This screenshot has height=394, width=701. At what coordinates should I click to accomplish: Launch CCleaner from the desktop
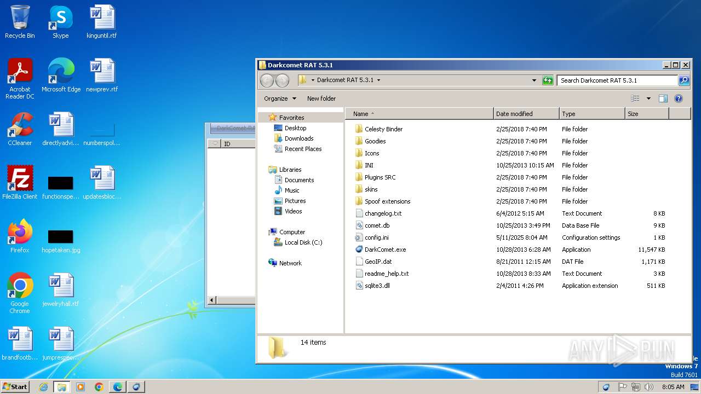coord(20,129)
